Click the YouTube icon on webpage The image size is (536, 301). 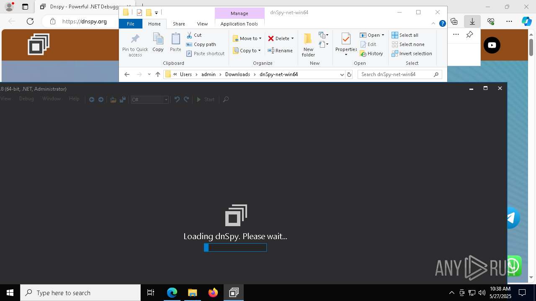tap(492, 45)
